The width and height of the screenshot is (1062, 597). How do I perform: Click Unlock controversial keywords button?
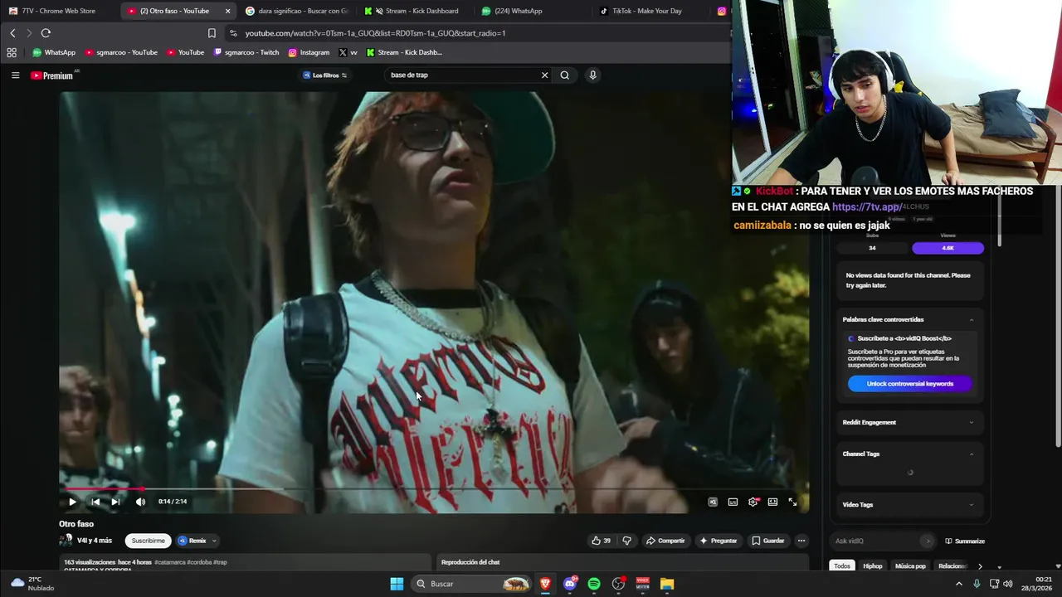(x=909, y=384)
